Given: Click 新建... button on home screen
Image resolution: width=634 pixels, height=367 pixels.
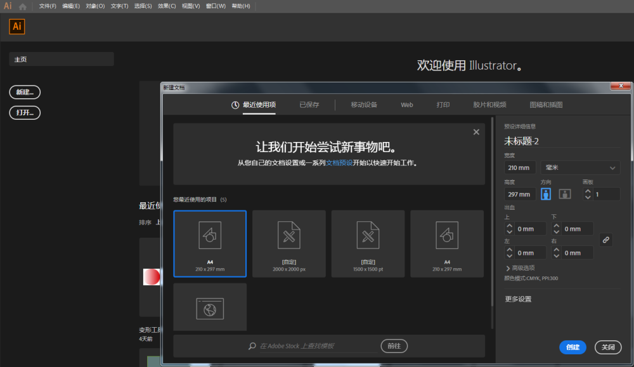Looking at the screenshot, I should tap(25, 92).
